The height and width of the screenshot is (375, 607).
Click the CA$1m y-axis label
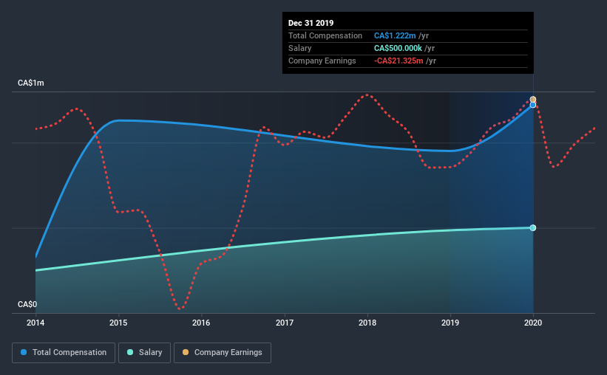click(x=30, y=83)
